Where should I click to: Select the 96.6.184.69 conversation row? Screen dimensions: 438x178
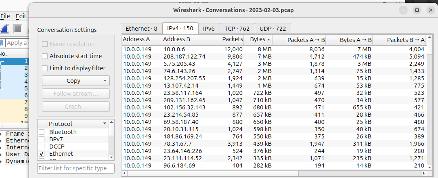tap(274, 165)
